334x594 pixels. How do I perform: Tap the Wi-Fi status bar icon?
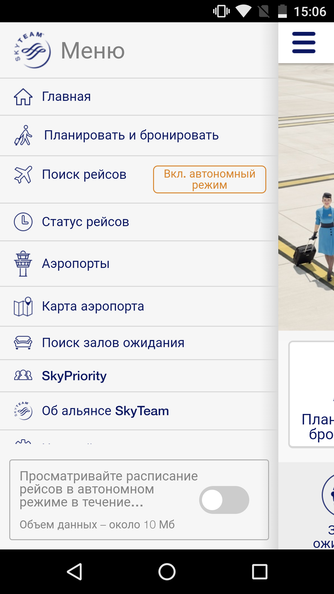[243, 11]
